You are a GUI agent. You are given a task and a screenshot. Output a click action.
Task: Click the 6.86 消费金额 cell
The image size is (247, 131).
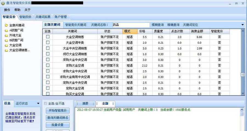point(200,37)
